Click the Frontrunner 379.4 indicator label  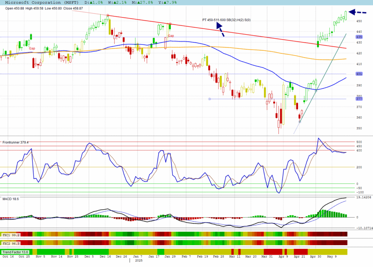[15, 142]
